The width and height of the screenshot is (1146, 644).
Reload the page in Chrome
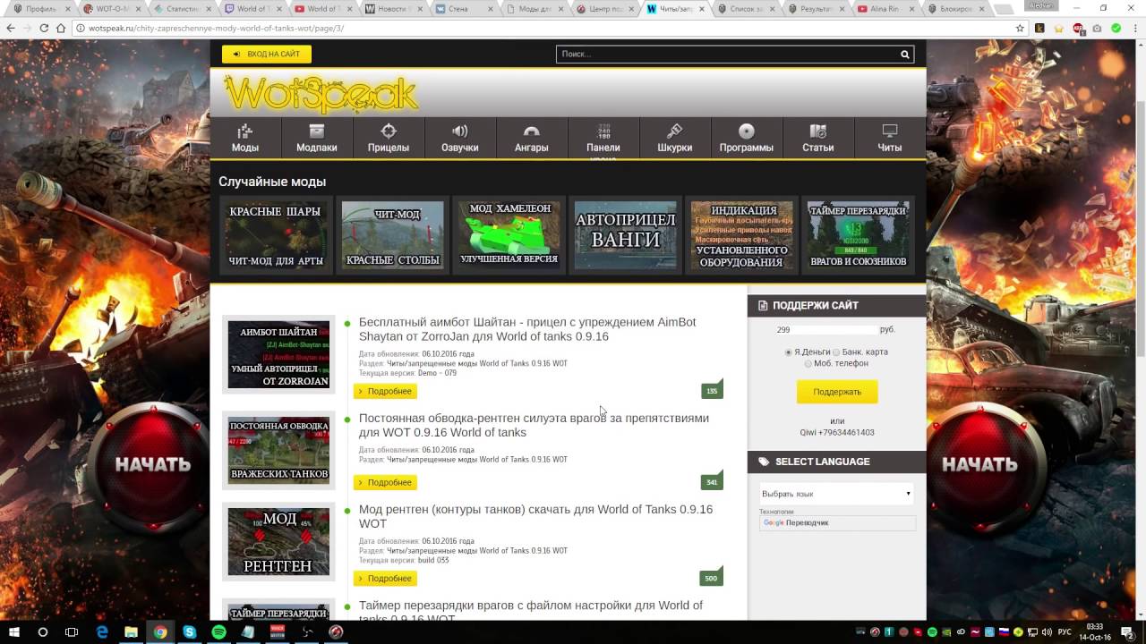43,28
